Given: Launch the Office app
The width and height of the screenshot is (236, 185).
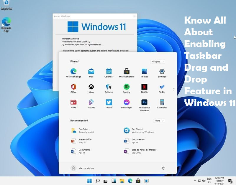Looking at the screenshot, I should point(73,88).
